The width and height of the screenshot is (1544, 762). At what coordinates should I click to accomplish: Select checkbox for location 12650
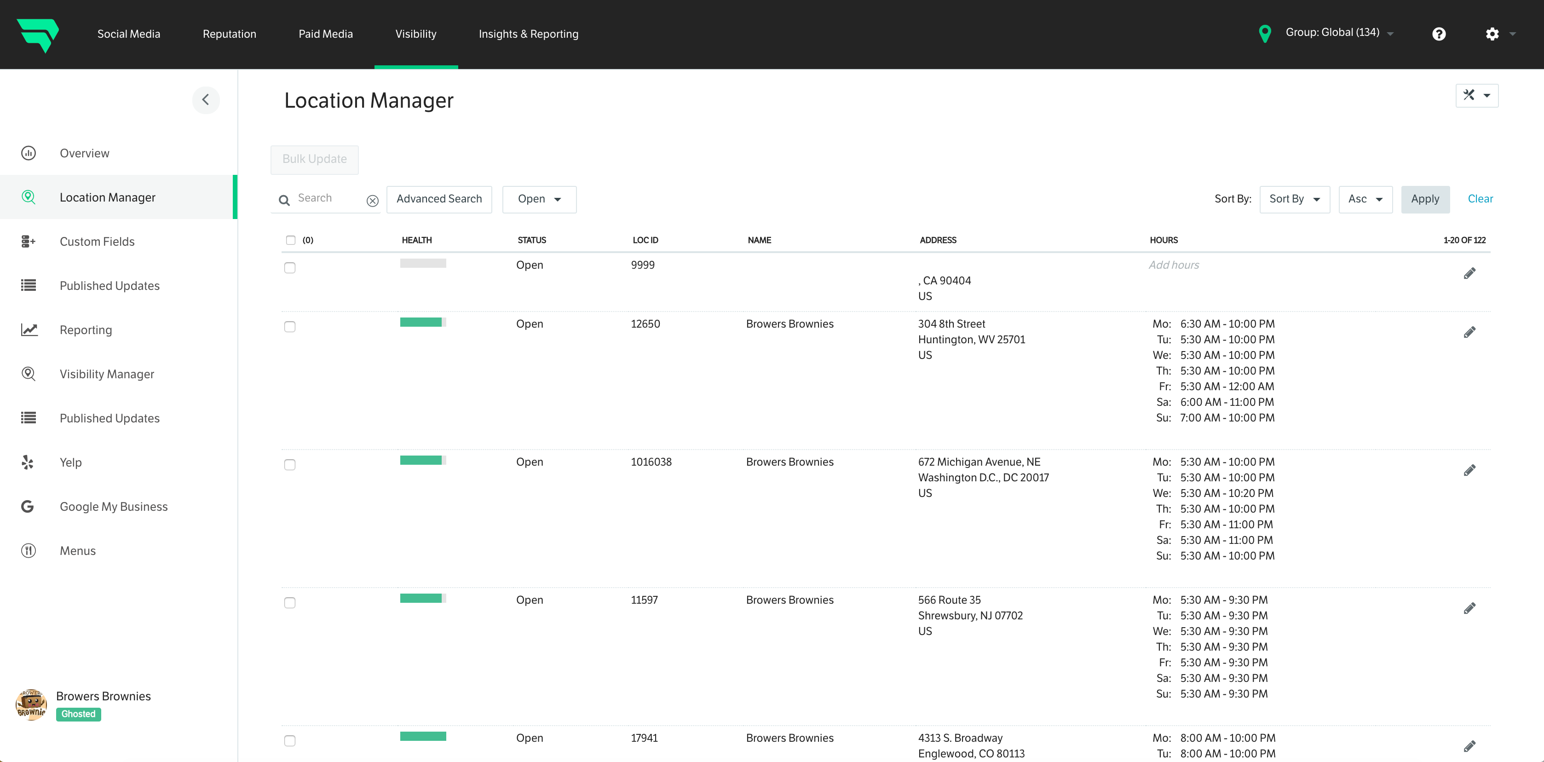289,326
